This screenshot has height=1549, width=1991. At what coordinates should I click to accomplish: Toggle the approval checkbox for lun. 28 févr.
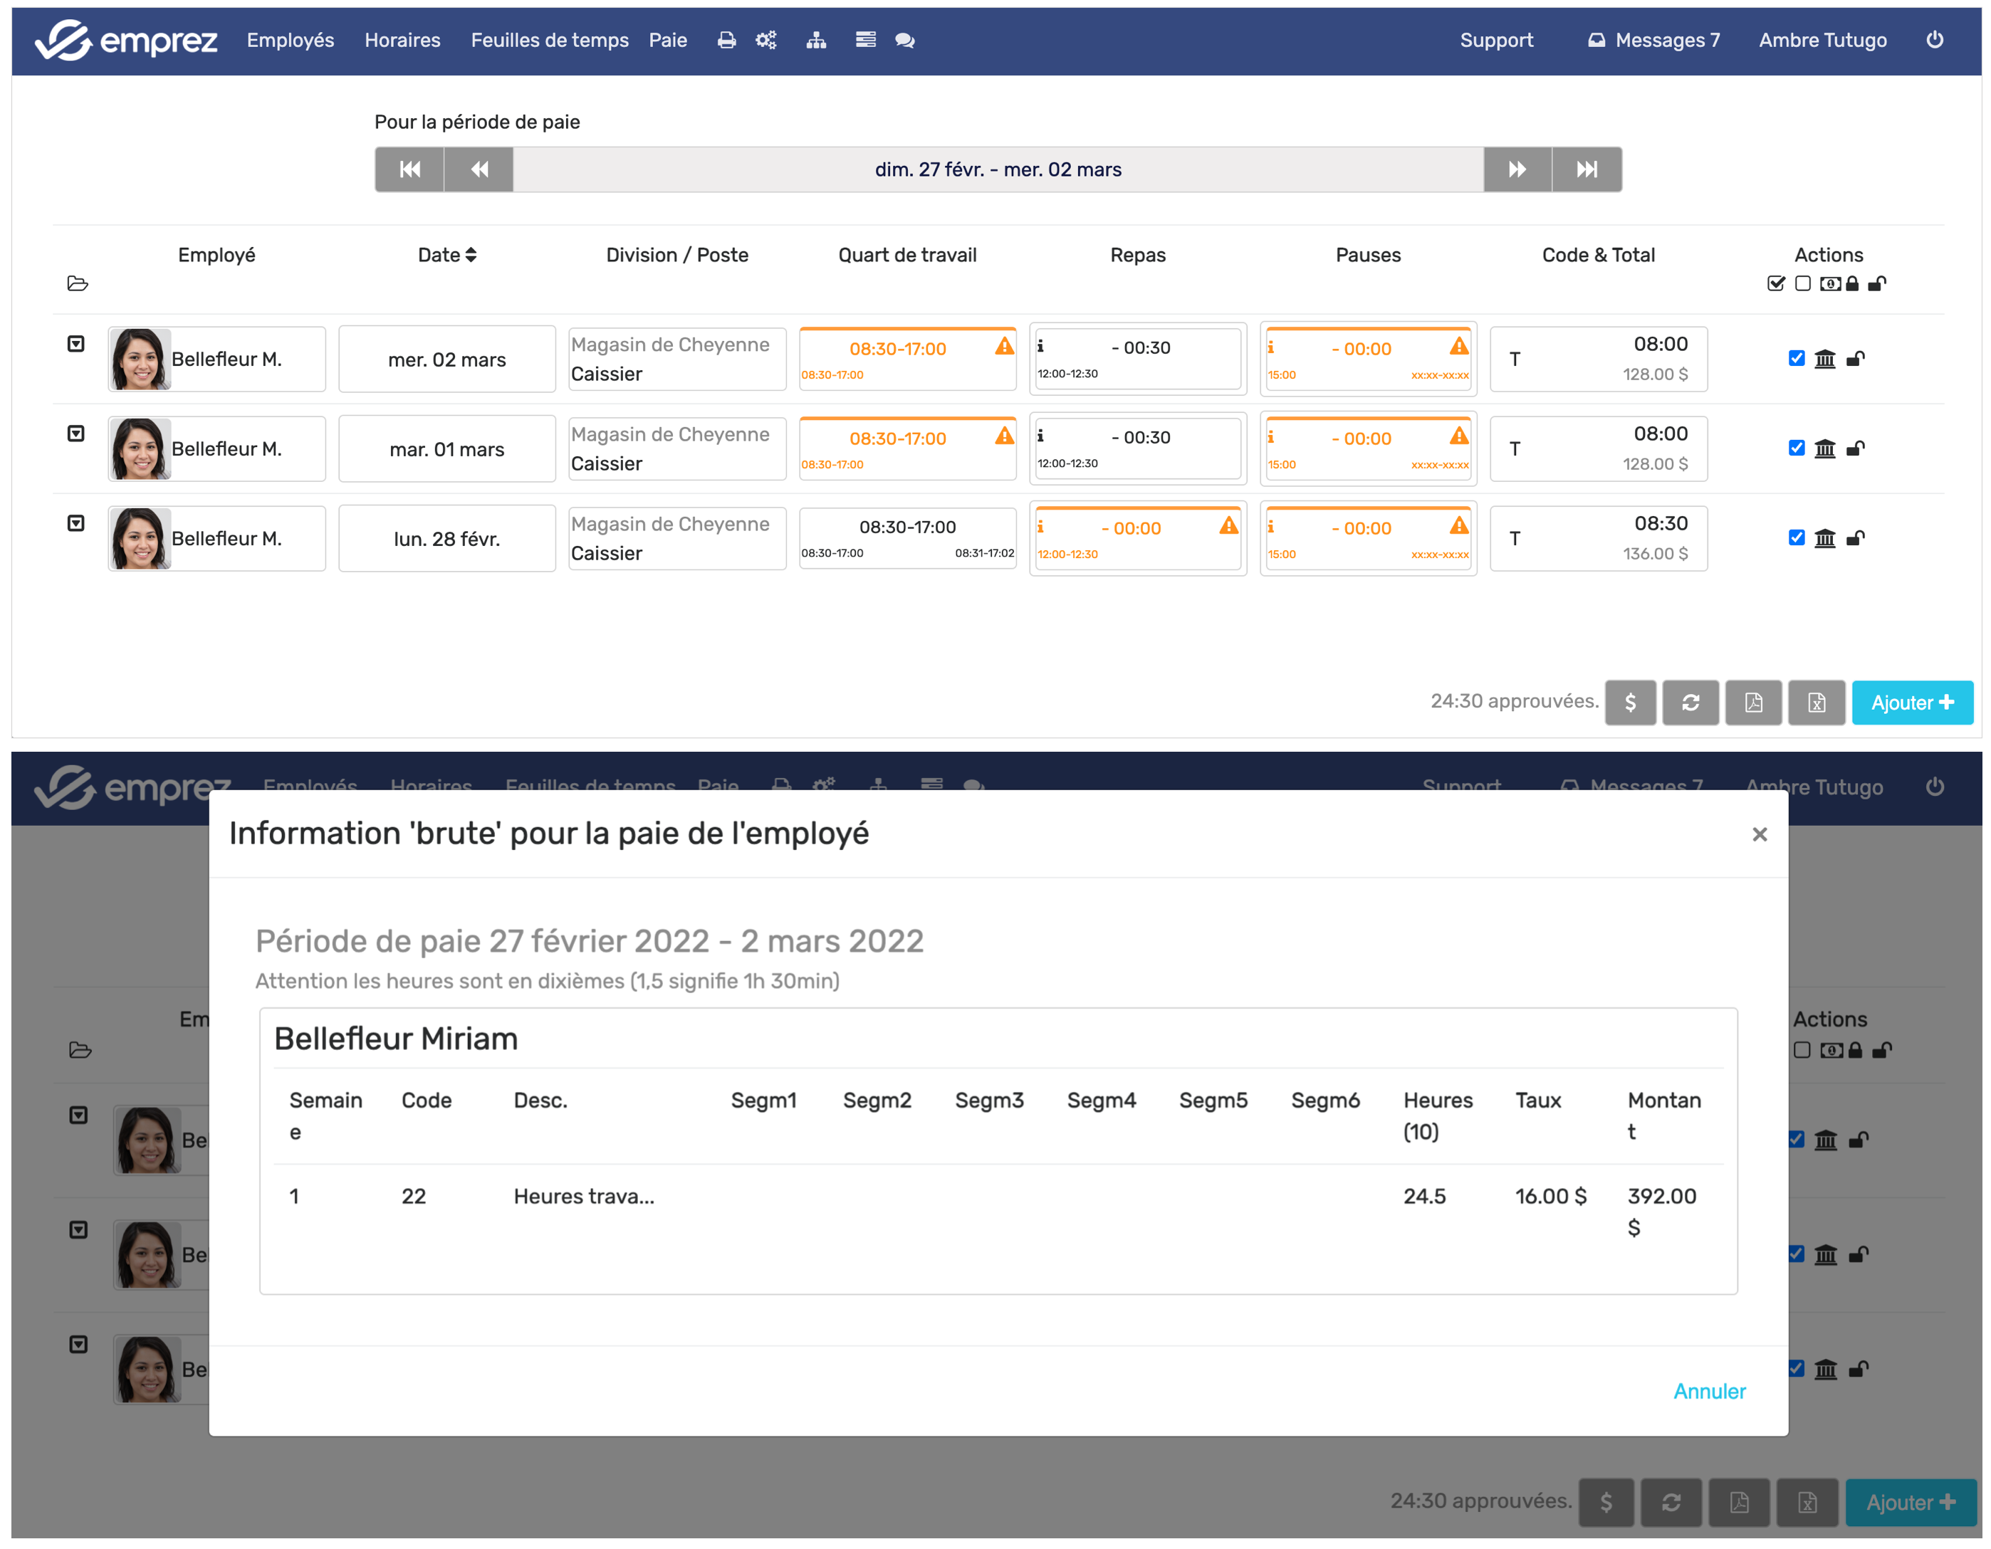[1796, 537]
